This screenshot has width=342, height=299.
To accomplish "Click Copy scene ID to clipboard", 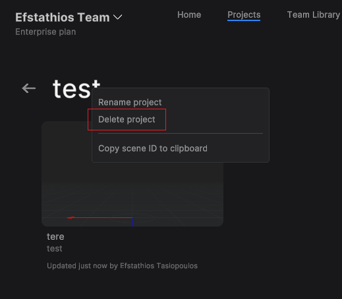I will pos(153,148).
